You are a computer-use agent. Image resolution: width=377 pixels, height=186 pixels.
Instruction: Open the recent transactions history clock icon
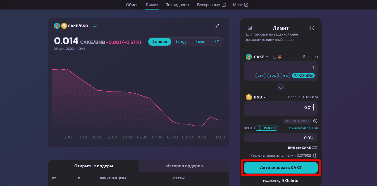[x=312, y=28]
